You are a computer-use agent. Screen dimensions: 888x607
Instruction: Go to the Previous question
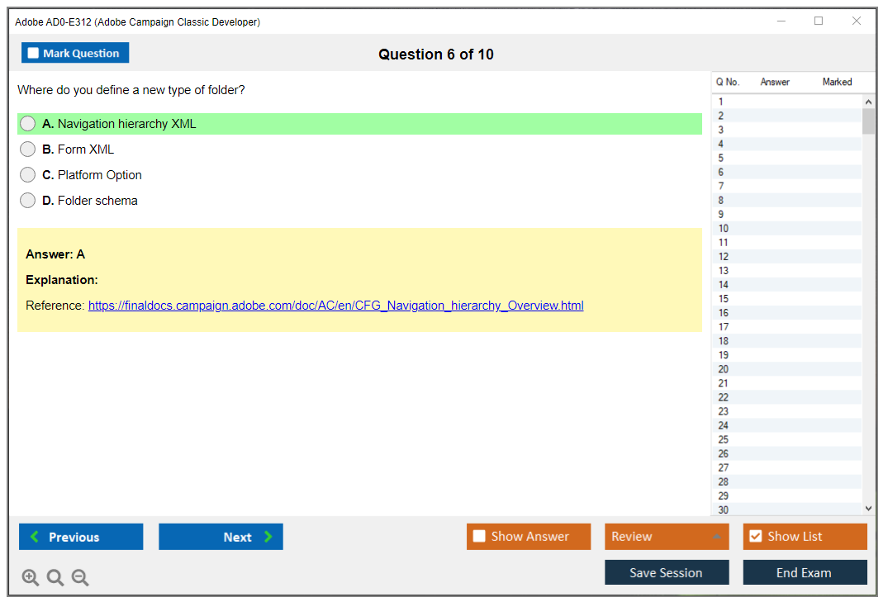point(81,537)
